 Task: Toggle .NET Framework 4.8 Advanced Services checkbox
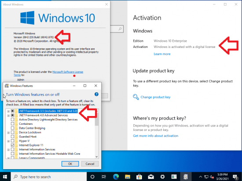pyautogui.click(x=12, y=115)
